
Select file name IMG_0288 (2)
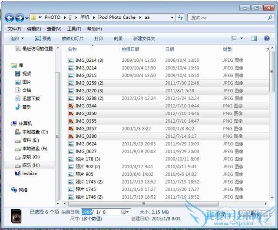click(x=89, y=98)
